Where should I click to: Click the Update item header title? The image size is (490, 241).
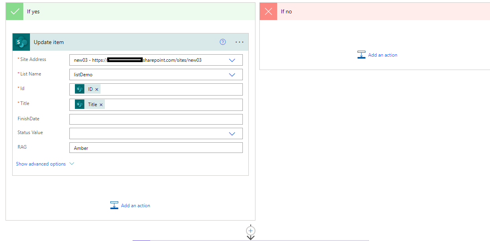[x=49, y=42]
